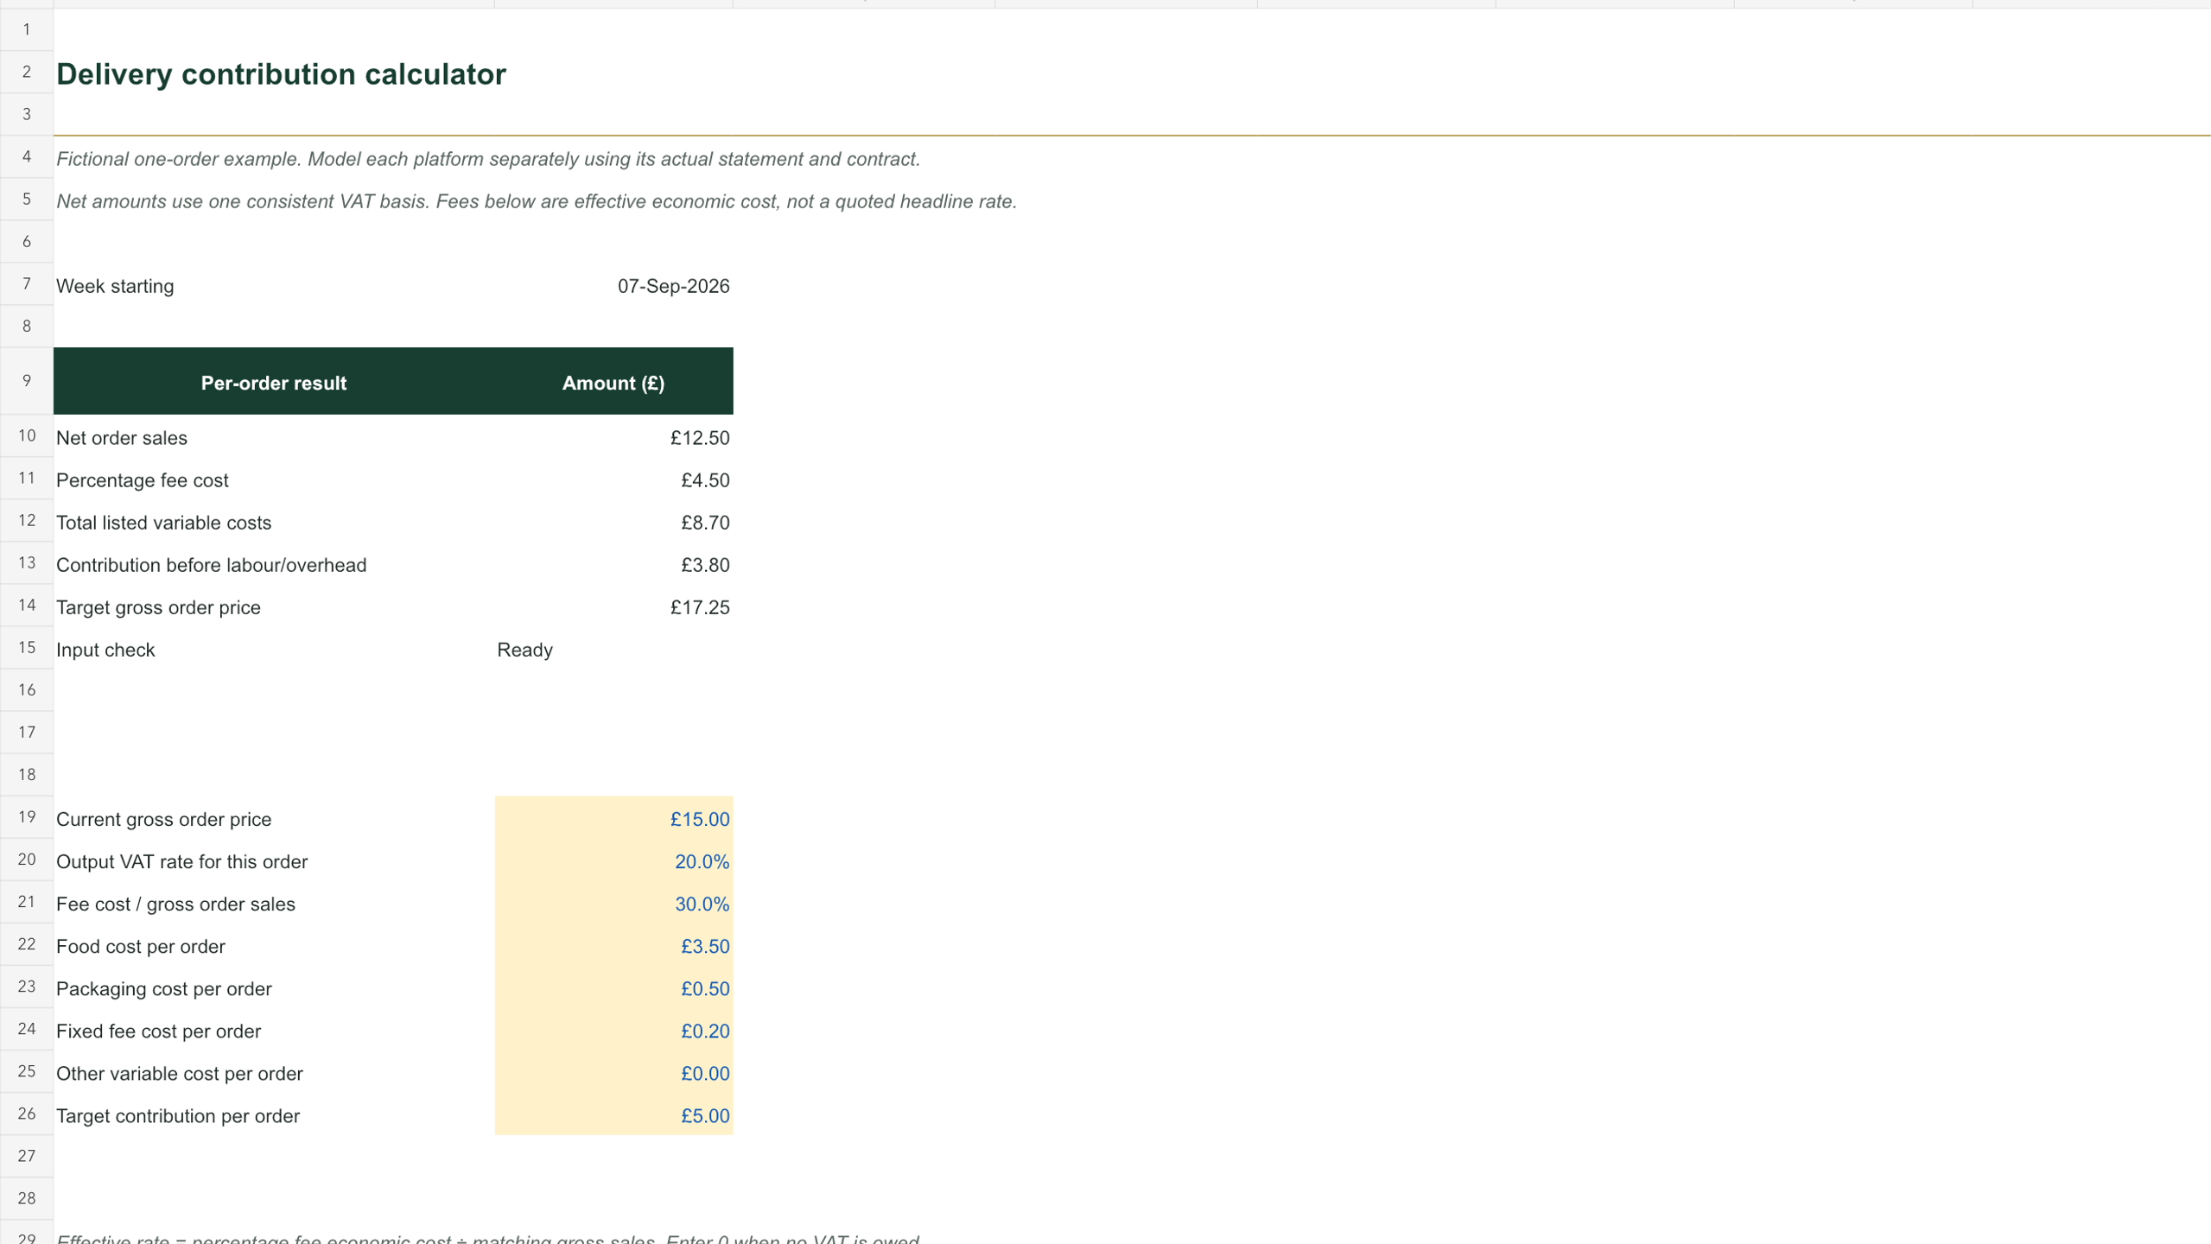Edit Packaging cost per order input £0.50
Image resolution: width=2211 pixels, height=1244 pixels.
coord(613,988)
